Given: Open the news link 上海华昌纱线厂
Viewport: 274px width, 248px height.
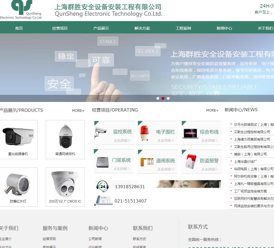Looking at the screenshot, I should 246,162.
